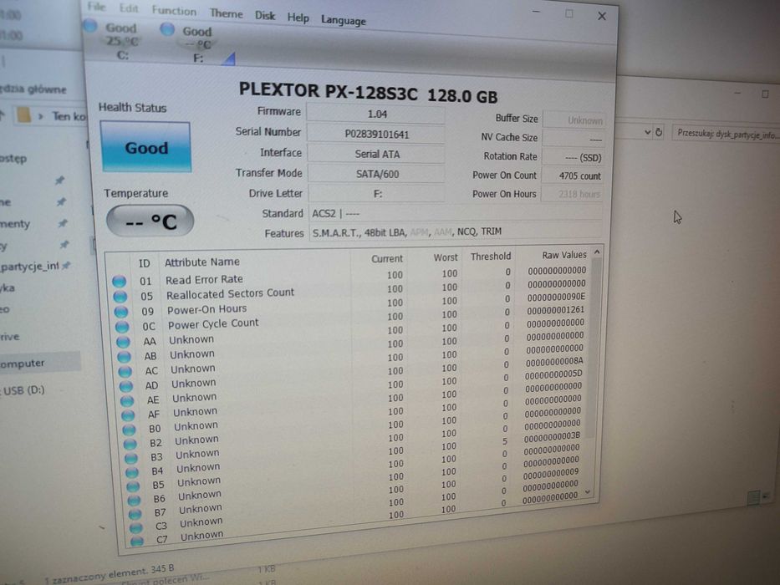Click the Drive Letter F: field

pyautogui.click(x=376, y=194)
